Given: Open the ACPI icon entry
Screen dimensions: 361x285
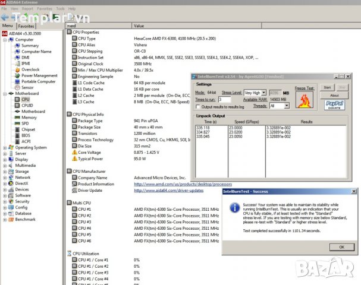Looking at the screenshot, I should 17,141.
